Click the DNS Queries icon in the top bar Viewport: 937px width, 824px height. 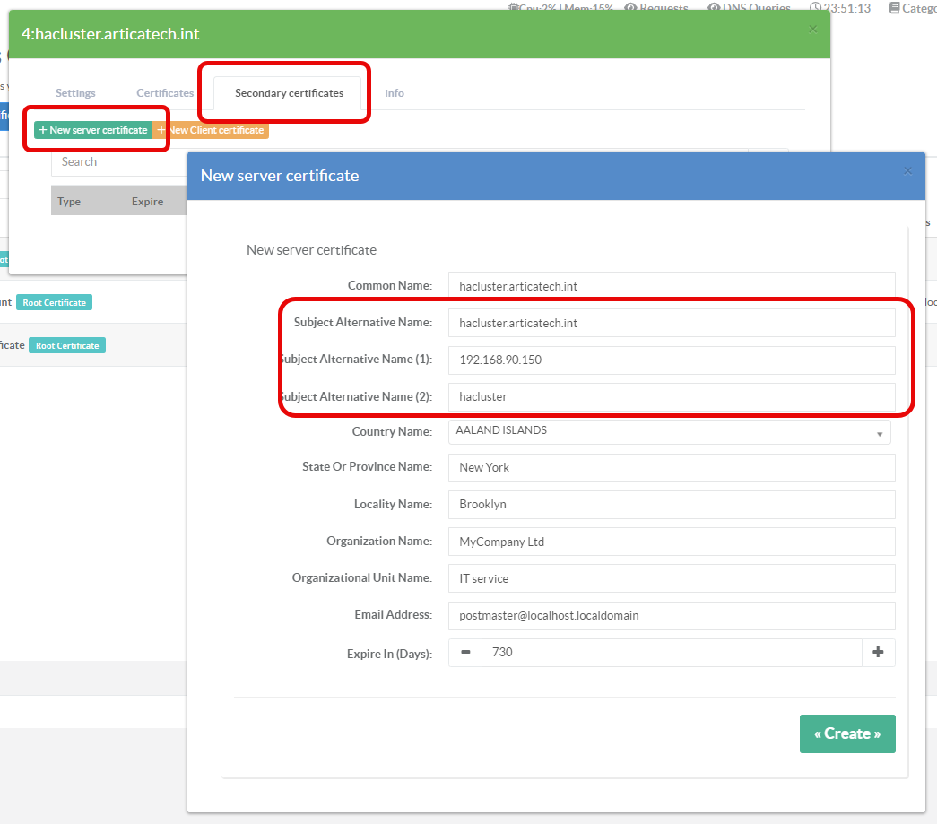(x=714, y=8)
